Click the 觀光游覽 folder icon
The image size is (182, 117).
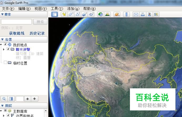tap(13, 49)
